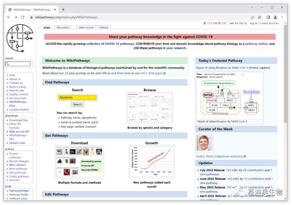Click Pathway Finder link

(x=19, y=195)
